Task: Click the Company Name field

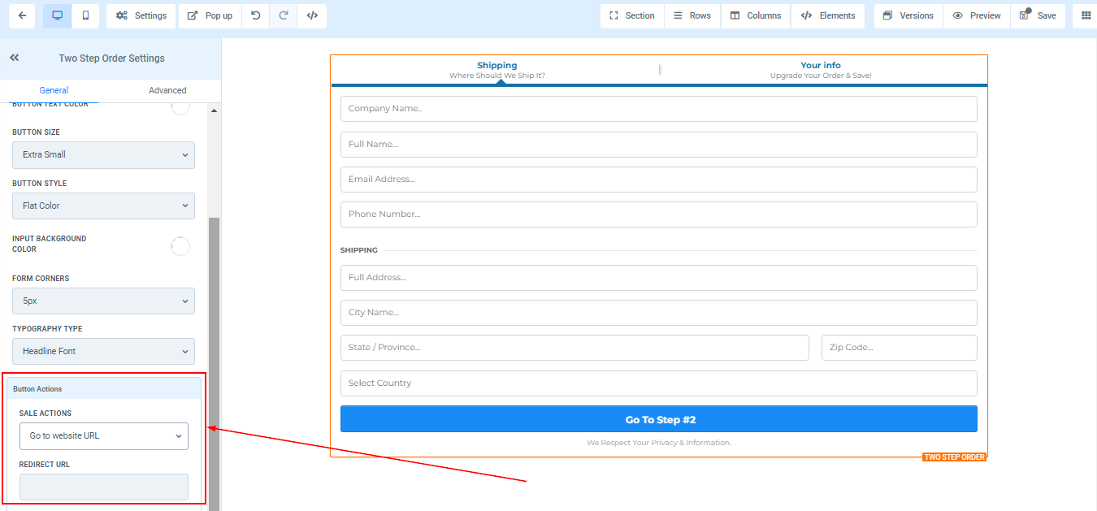Action: tap(658, 109)
